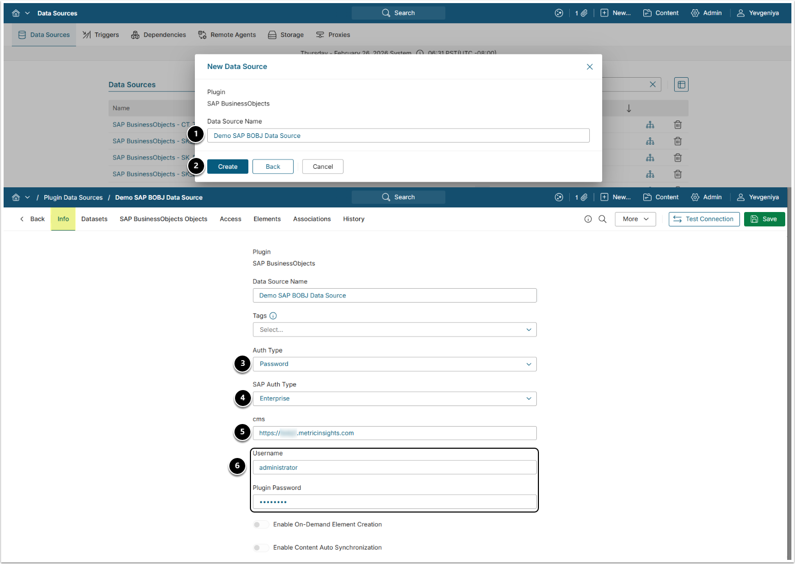The width and height of the screenshot is (795, 564).
Task: Expand the More dropdown button
Action: pos(636,219)
